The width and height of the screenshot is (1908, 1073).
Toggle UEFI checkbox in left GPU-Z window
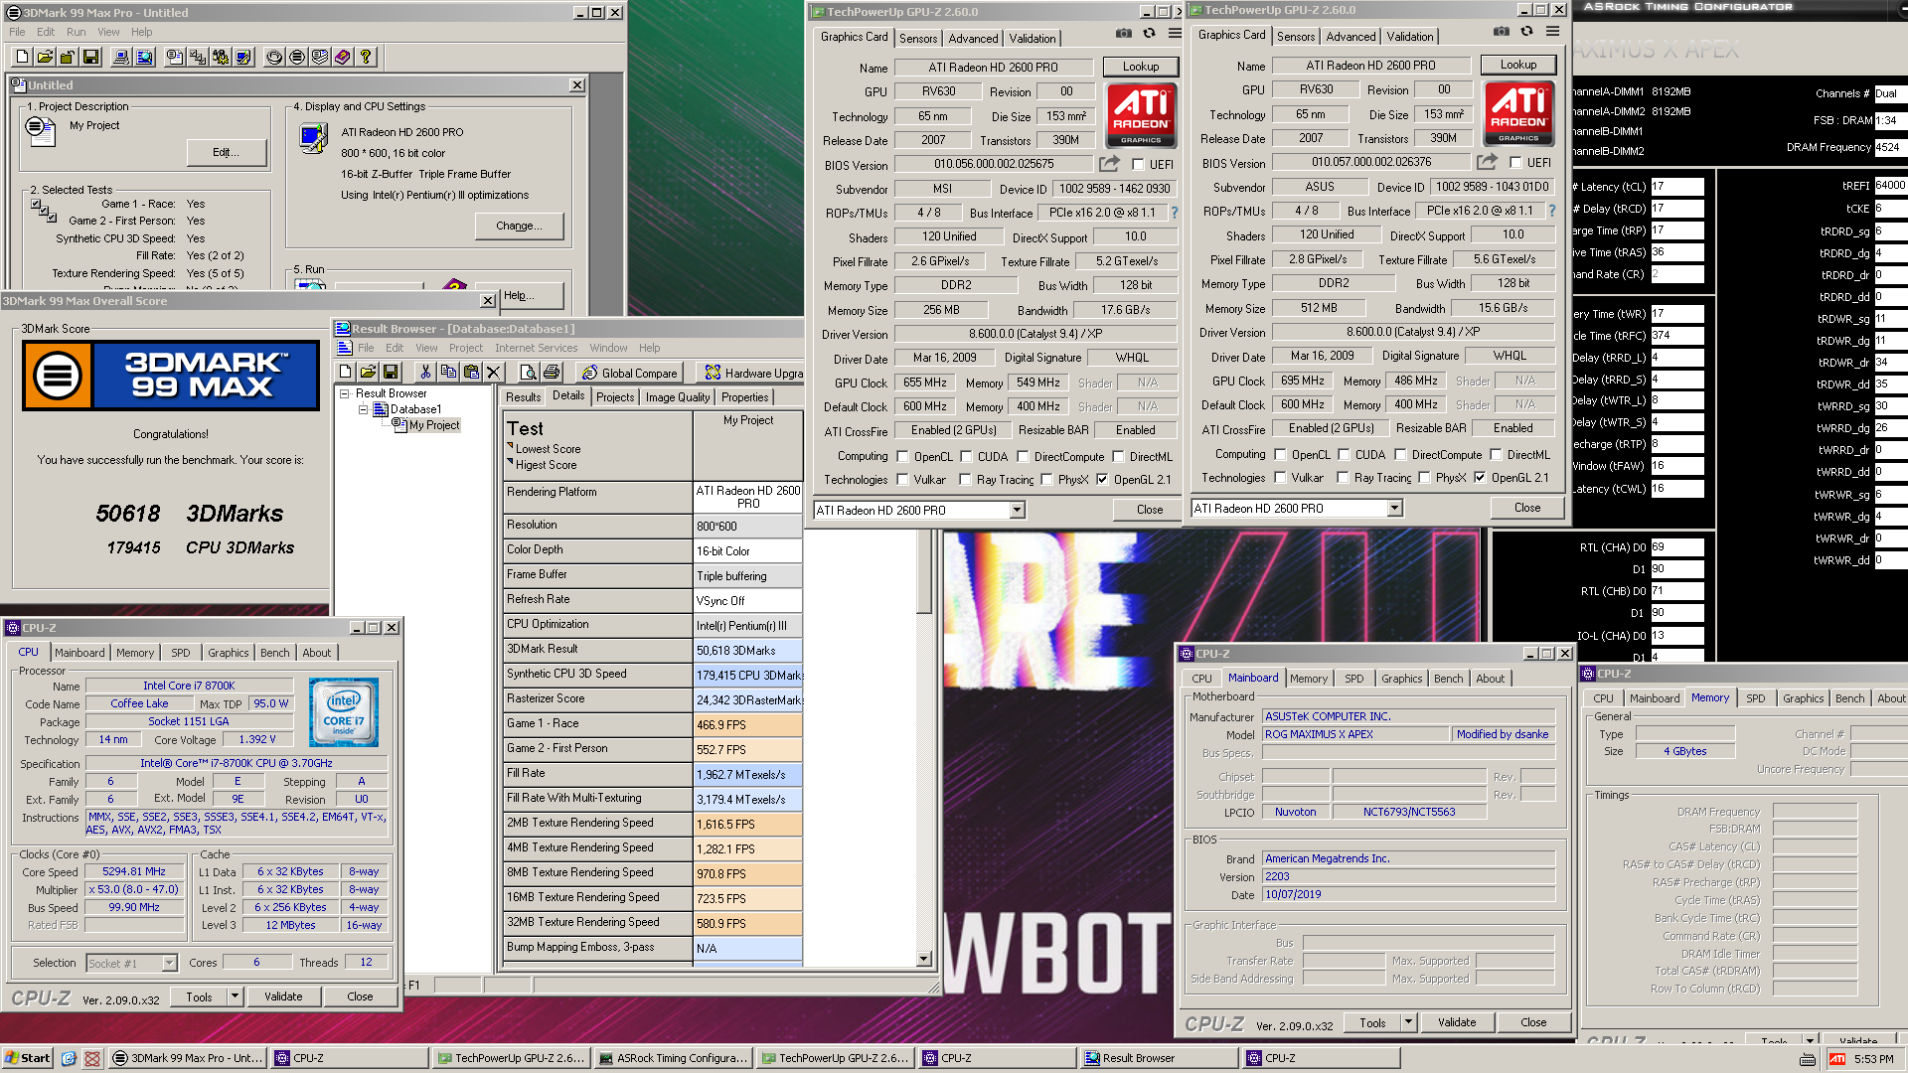tap(1139, 165)
